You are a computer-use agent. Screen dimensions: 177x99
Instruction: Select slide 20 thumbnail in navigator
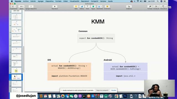(x=17, y=30)
